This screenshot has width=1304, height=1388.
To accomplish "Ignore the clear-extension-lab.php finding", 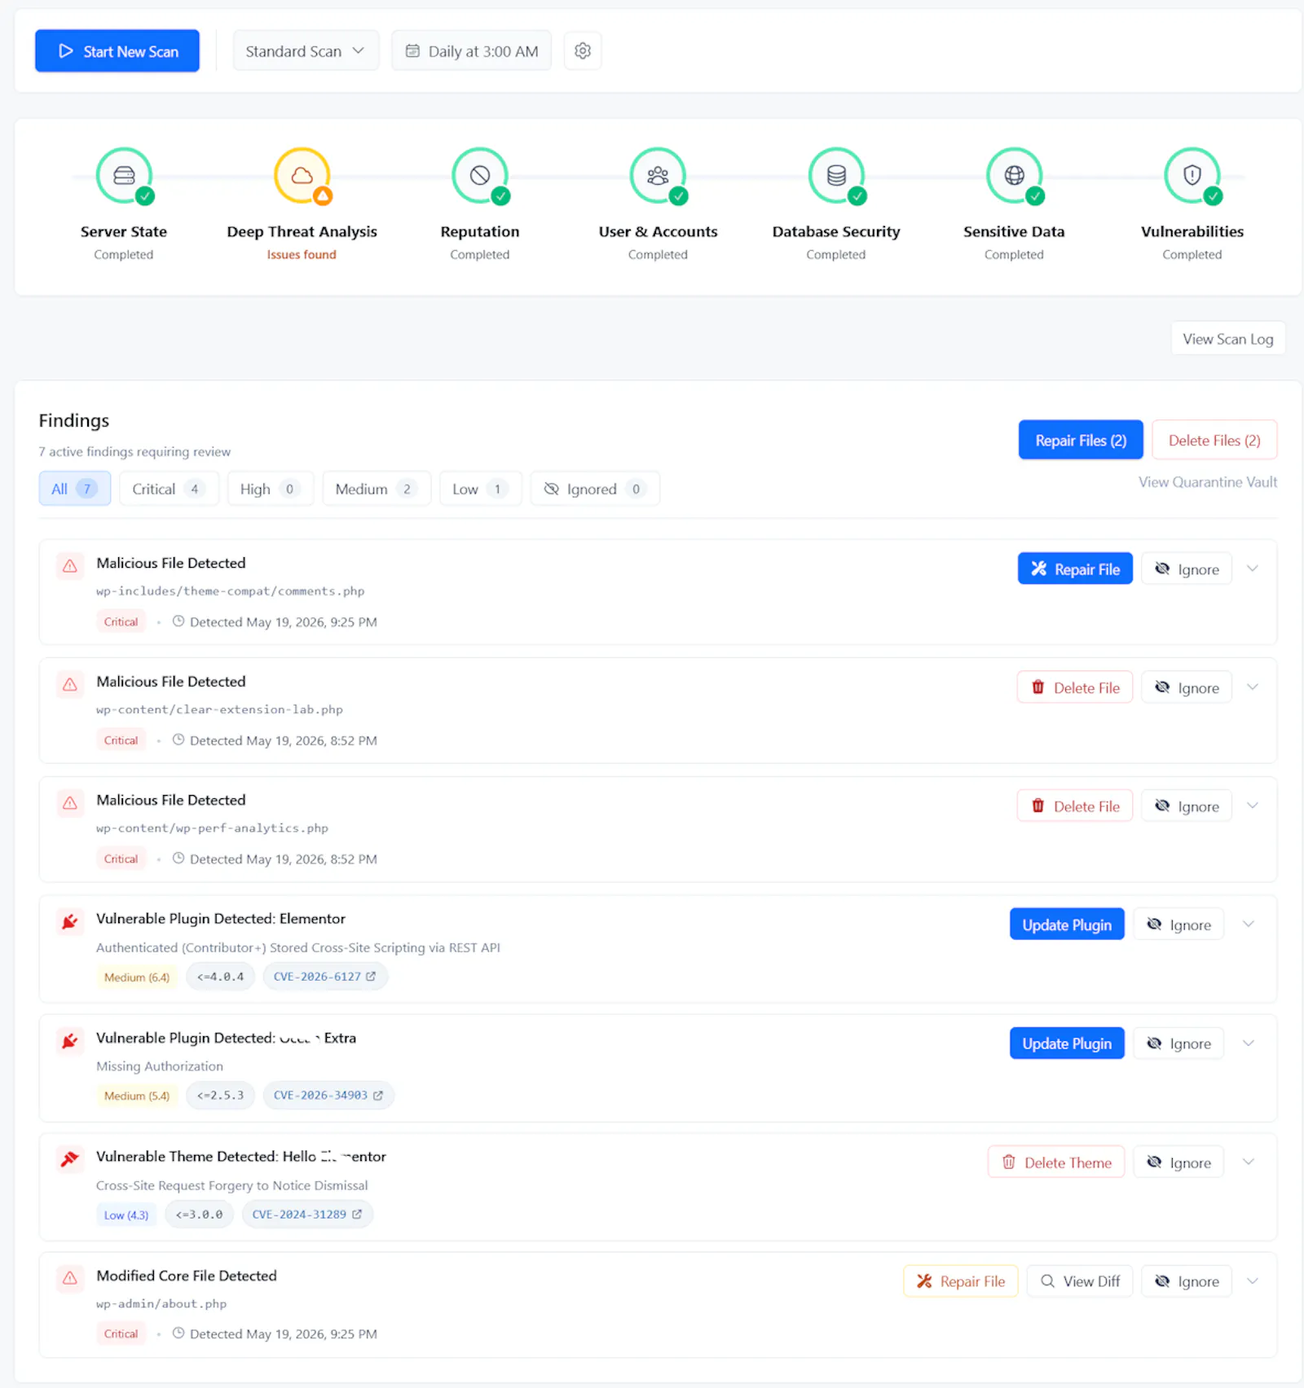I will pyautogui.click(x=1187, y=687).
